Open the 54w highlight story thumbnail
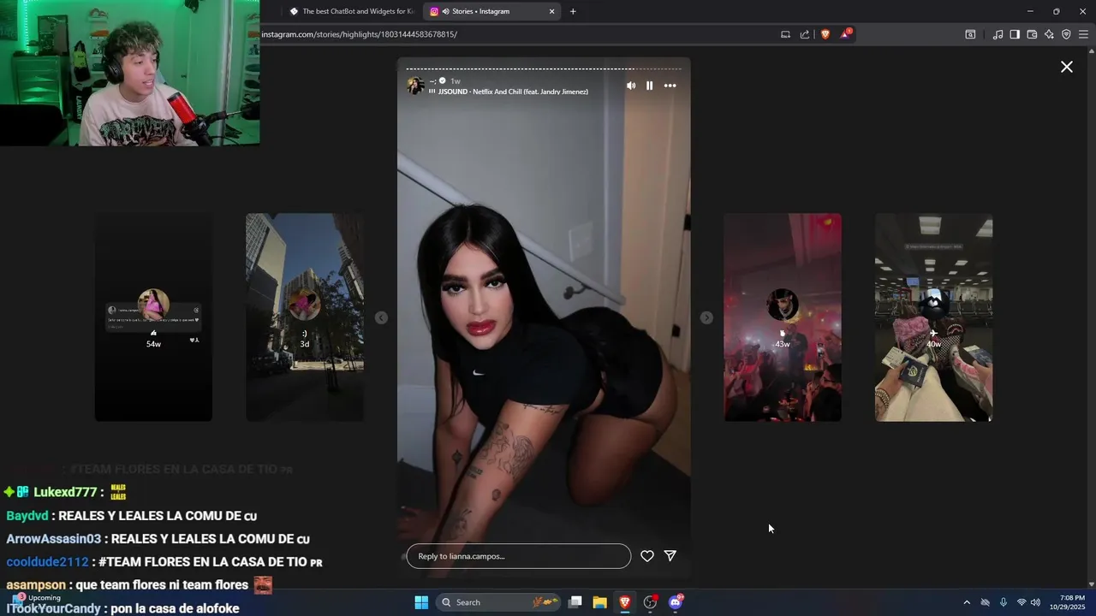The width and height of the screenshot is (1096, 616). point(153,317)
